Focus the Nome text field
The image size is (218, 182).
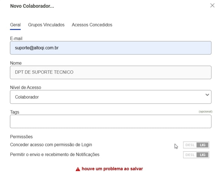point(111,72)
